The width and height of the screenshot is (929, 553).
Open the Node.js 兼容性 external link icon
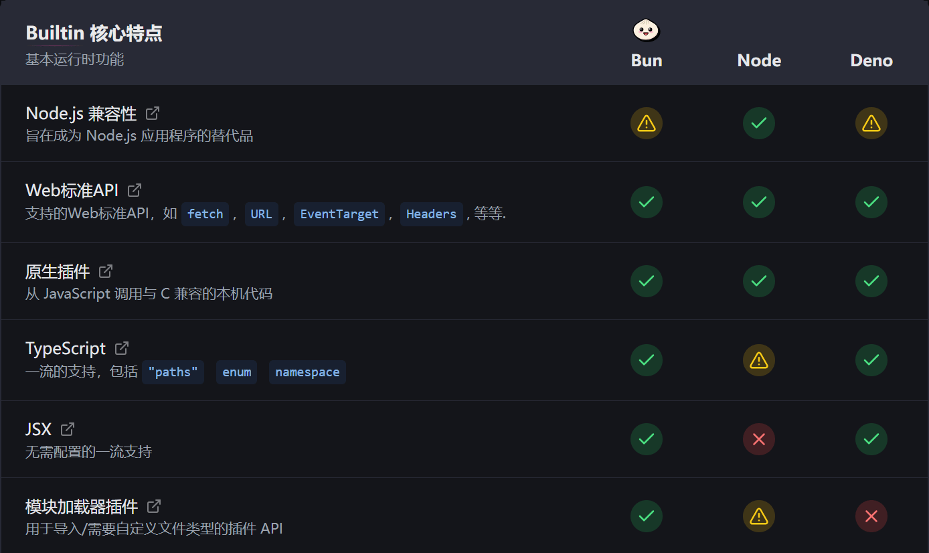coord(153,113)
